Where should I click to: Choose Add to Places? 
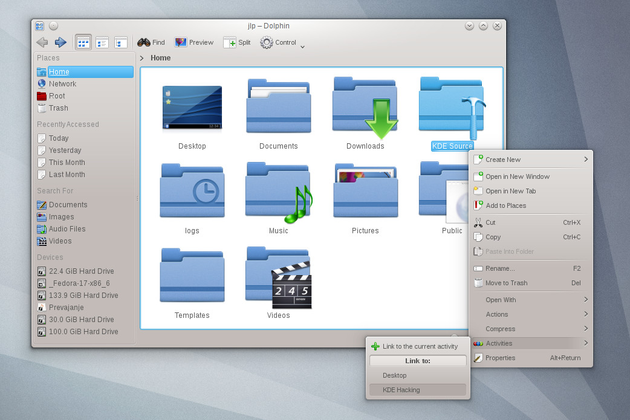coord(531,205)
